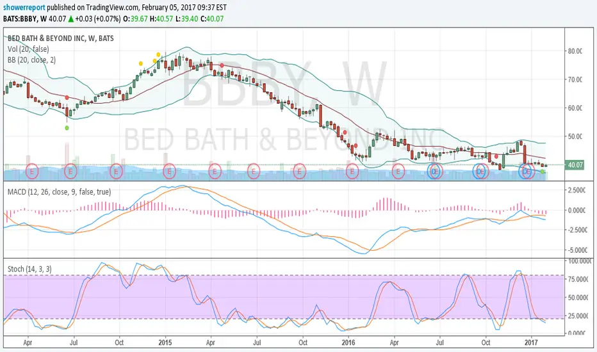Click the blue dividend/earnings marker before October 2016
The image size is (597, 352).
click(x=480, y=172)
